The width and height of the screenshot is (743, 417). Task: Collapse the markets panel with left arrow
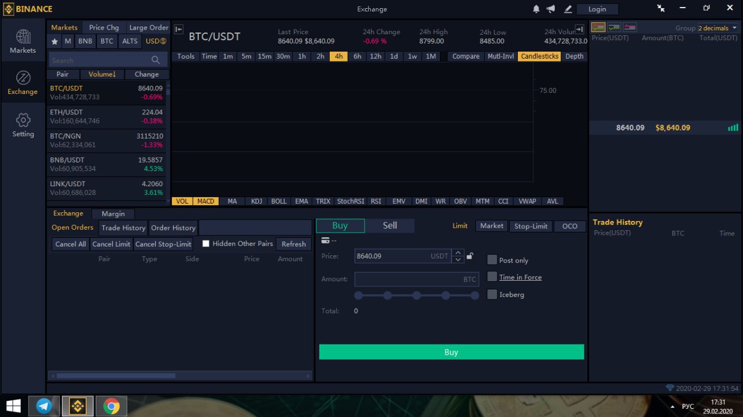(179, 29)
